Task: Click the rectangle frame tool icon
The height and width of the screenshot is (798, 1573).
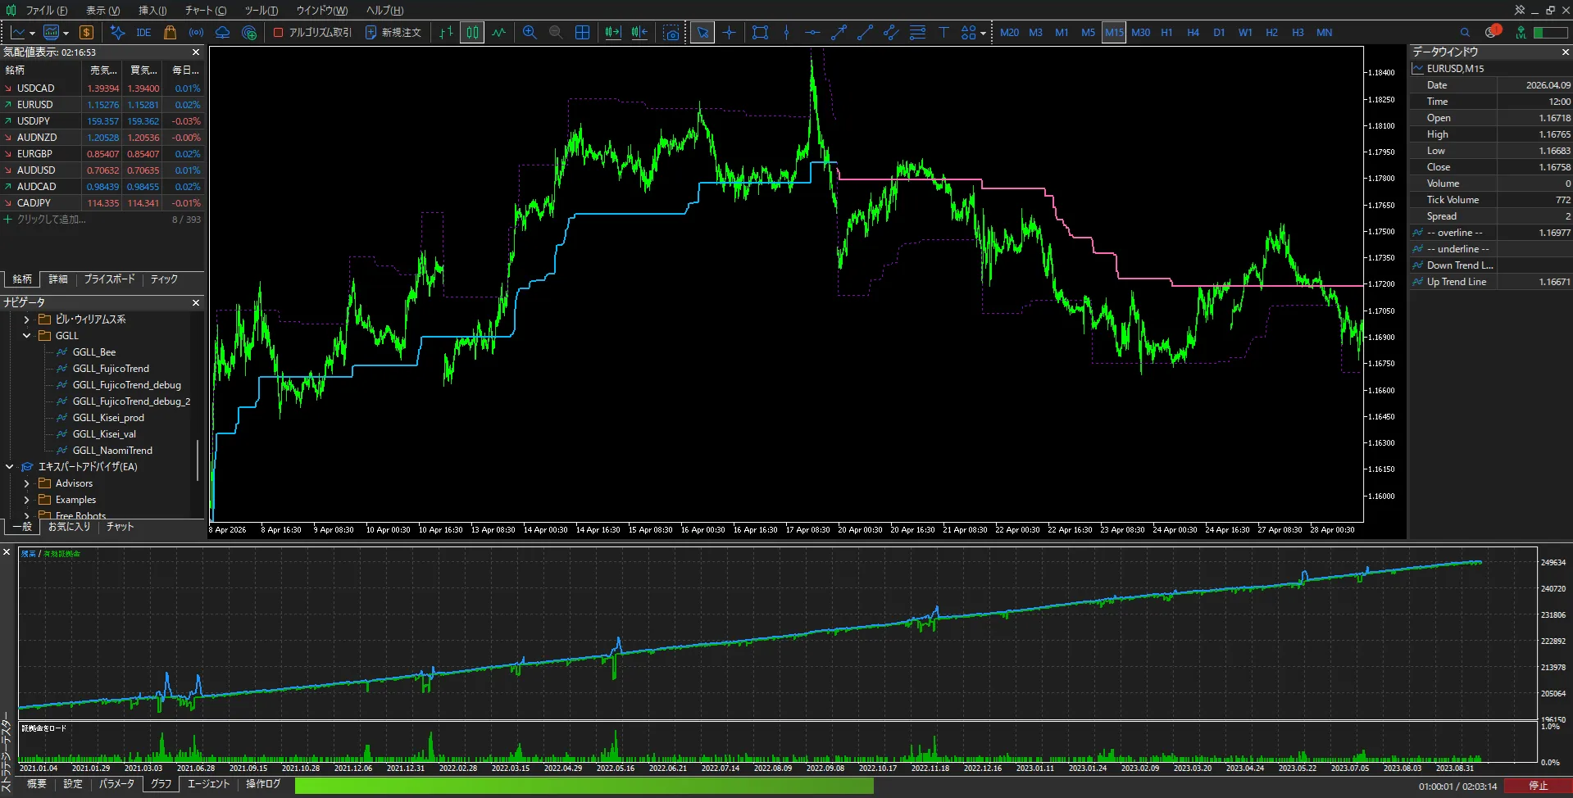Action: point(760,33)
